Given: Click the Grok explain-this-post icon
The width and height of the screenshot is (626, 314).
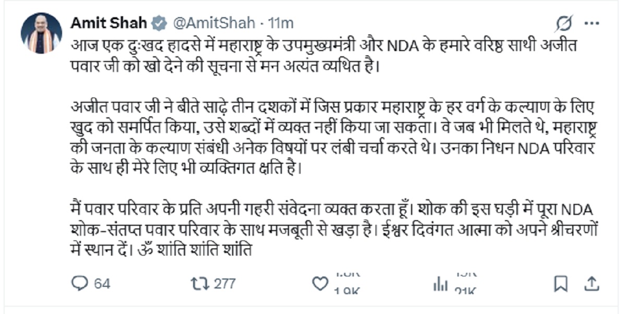Looking at the screenshot, I should 564,23.
